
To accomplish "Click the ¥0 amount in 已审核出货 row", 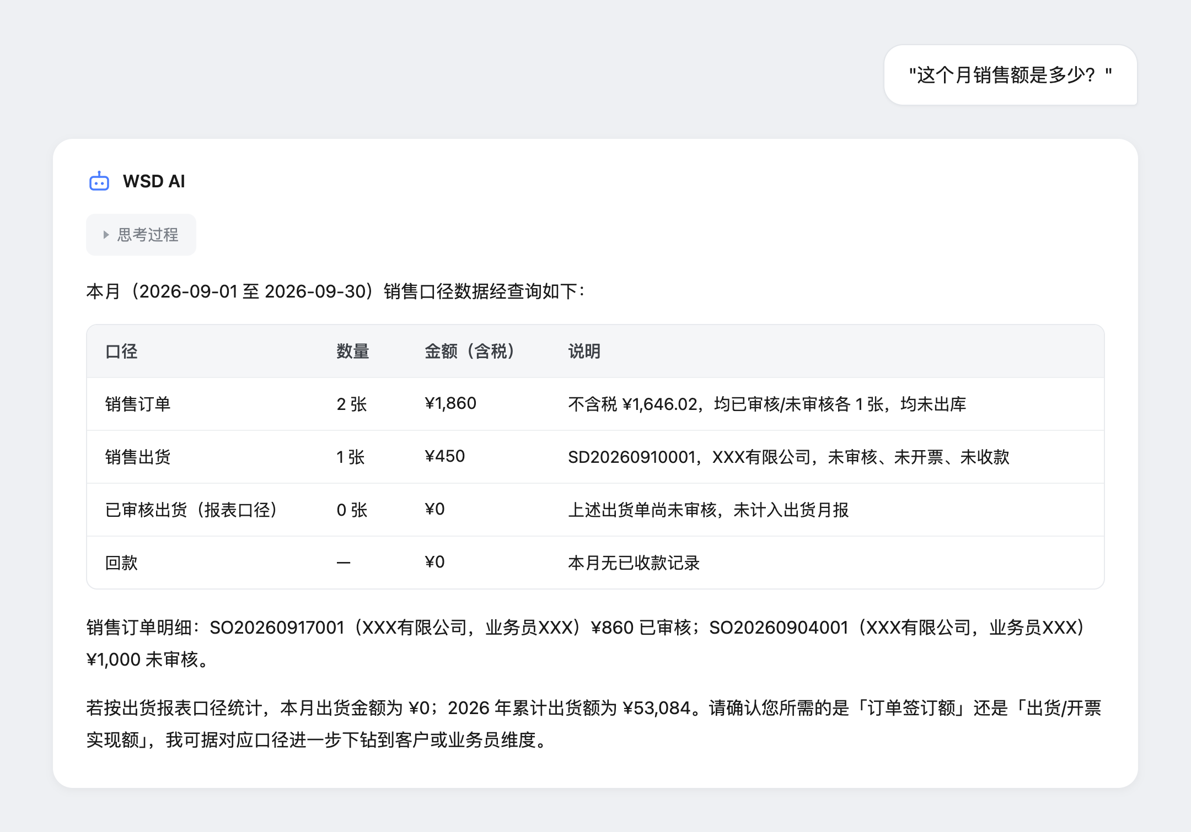I will [x=434, y=509].
